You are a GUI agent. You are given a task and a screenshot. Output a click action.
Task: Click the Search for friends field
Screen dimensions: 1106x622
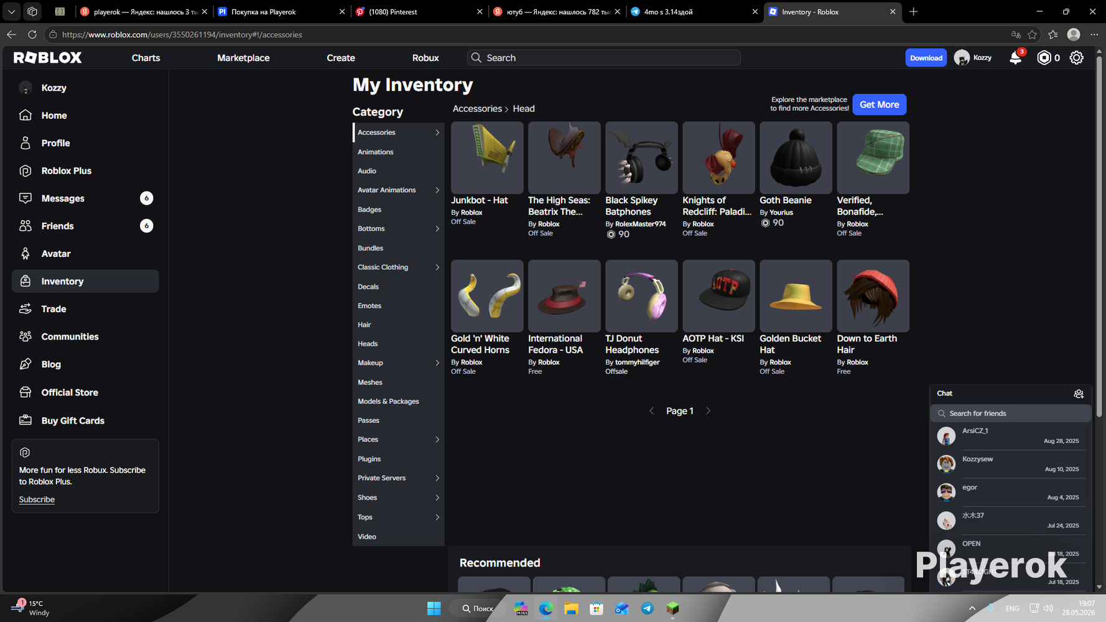[1010, 414]
